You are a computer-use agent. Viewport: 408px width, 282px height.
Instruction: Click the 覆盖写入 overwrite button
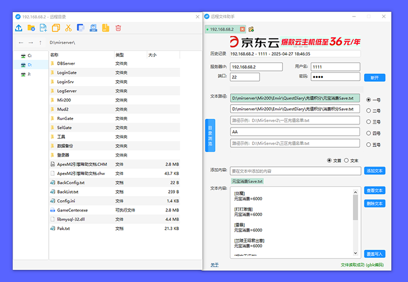click(375, 253)
